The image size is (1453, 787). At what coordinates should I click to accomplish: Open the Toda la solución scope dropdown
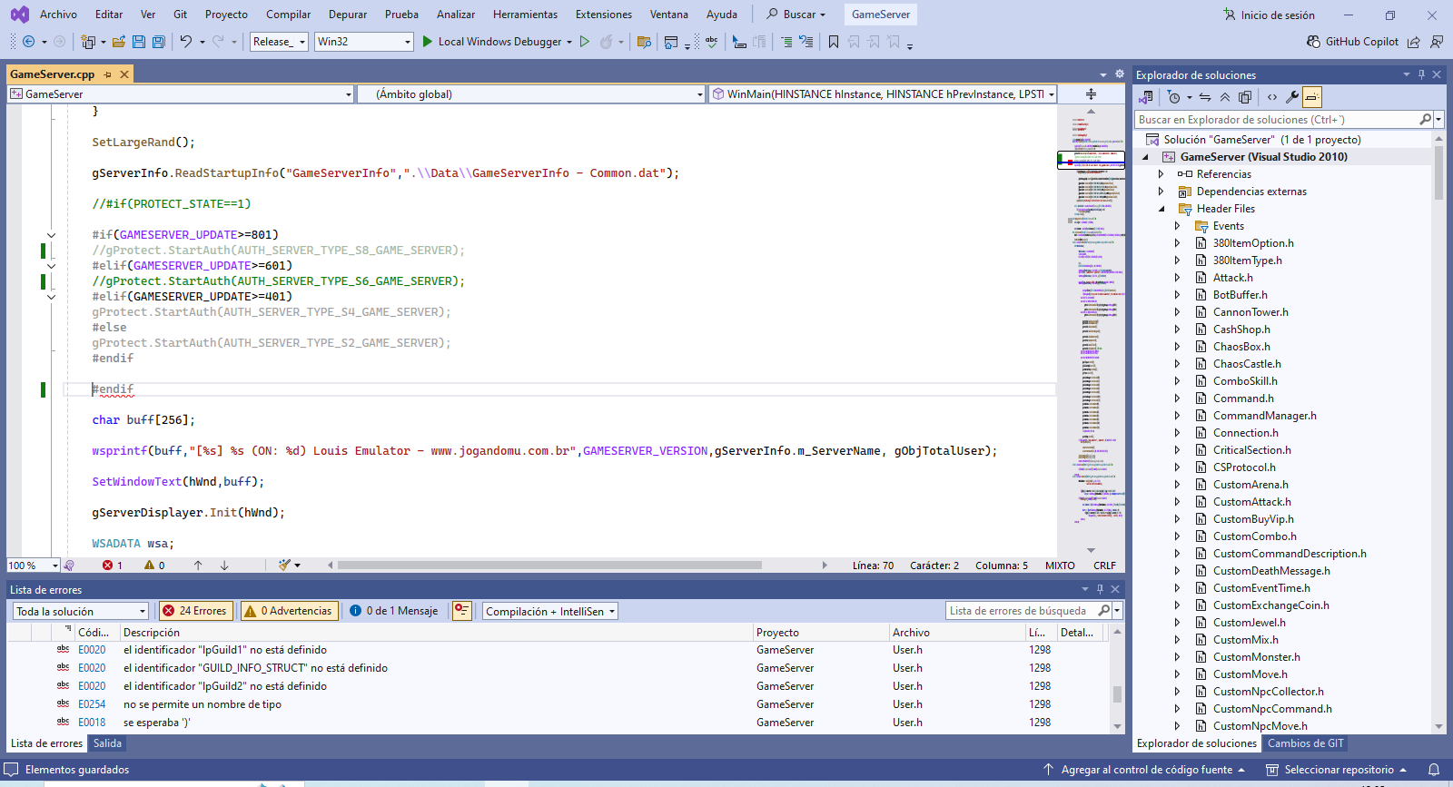[x=80, y=611]
